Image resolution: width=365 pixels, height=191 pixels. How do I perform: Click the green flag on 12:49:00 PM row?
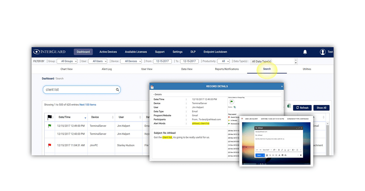click(x=50, y=125)
